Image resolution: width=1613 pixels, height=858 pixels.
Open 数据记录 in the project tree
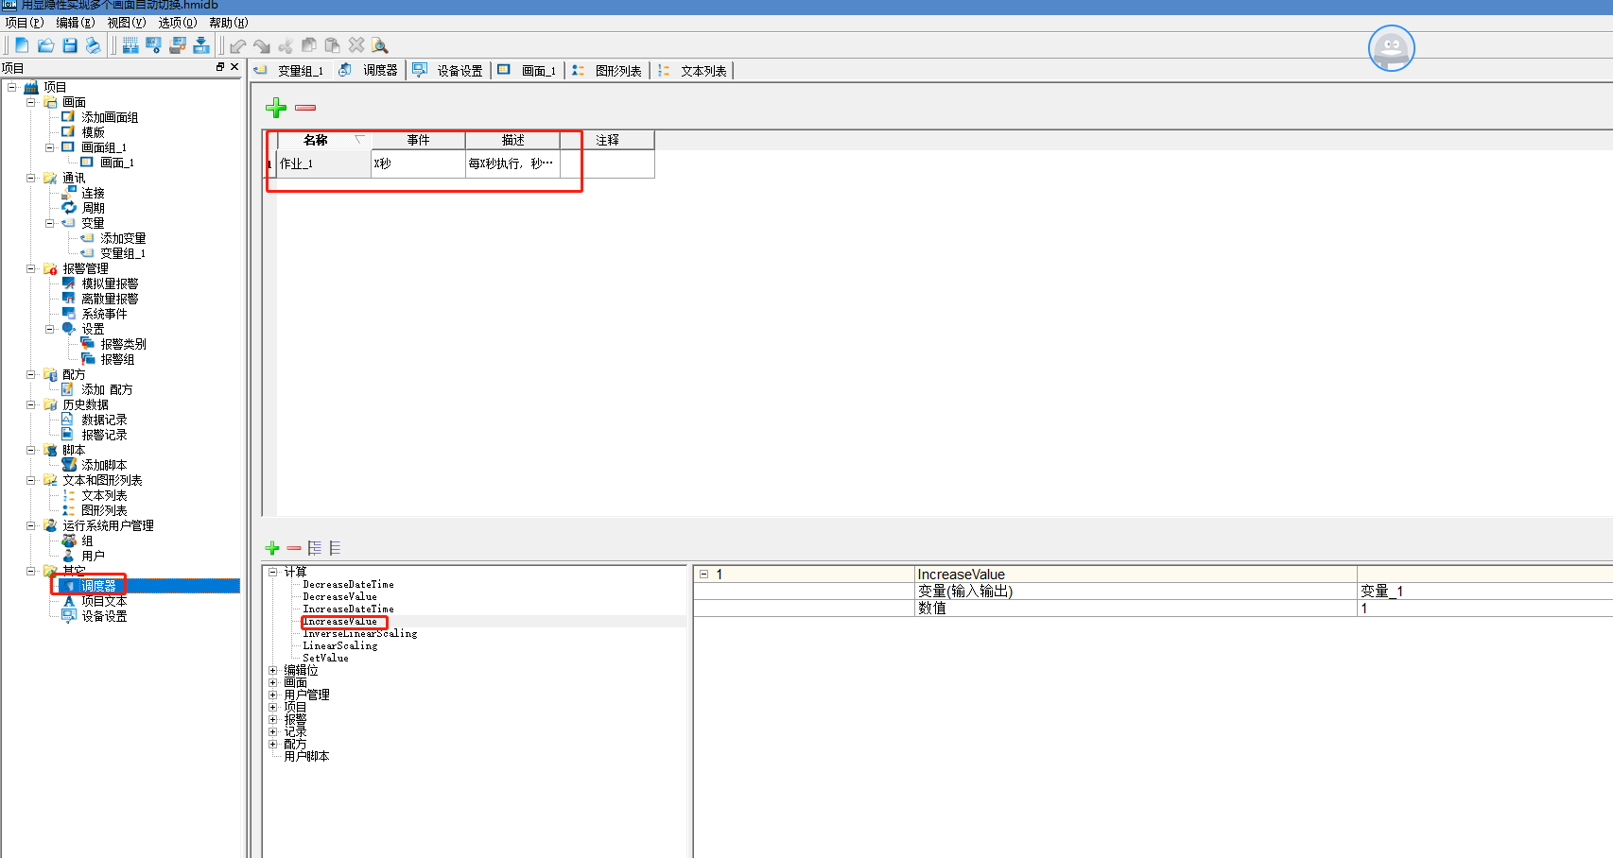(x=104, y=420)
